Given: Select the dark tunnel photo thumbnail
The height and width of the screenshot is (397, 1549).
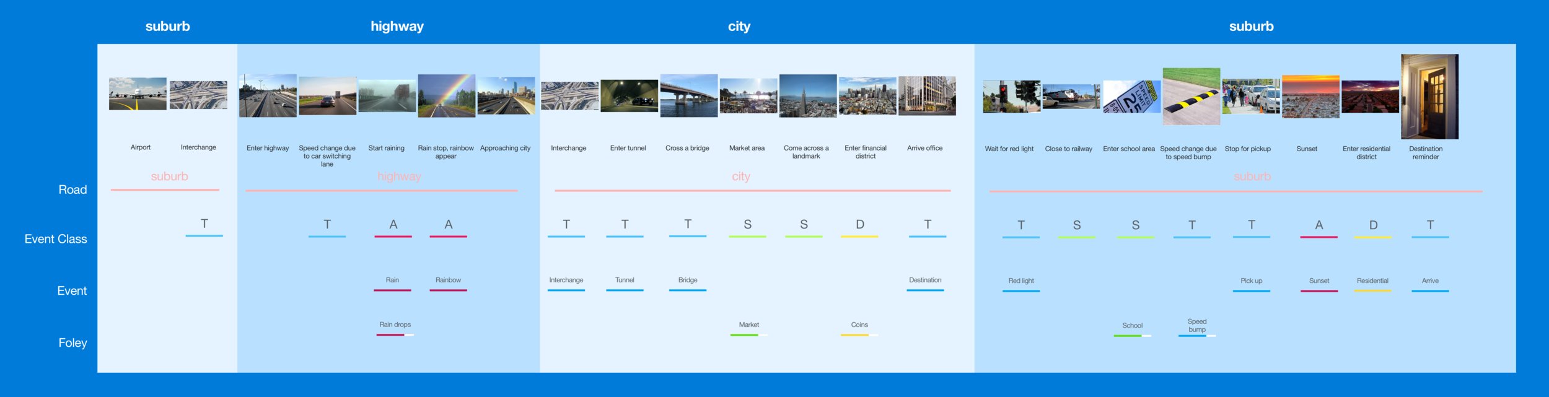Looking at the screenshot, I should (629, 95).
